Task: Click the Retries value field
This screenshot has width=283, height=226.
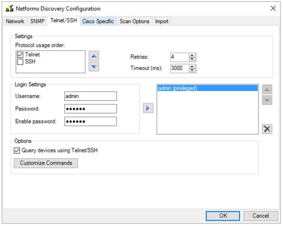Action: pos(180,57)
